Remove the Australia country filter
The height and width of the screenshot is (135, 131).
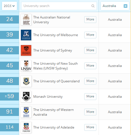pos(125,6)
